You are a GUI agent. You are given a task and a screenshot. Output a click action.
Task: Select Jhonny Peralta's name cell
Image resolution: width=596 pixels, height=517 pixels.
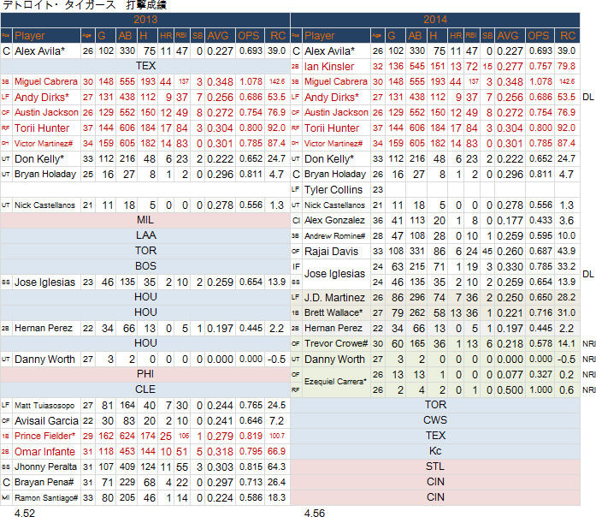[46, 466]
